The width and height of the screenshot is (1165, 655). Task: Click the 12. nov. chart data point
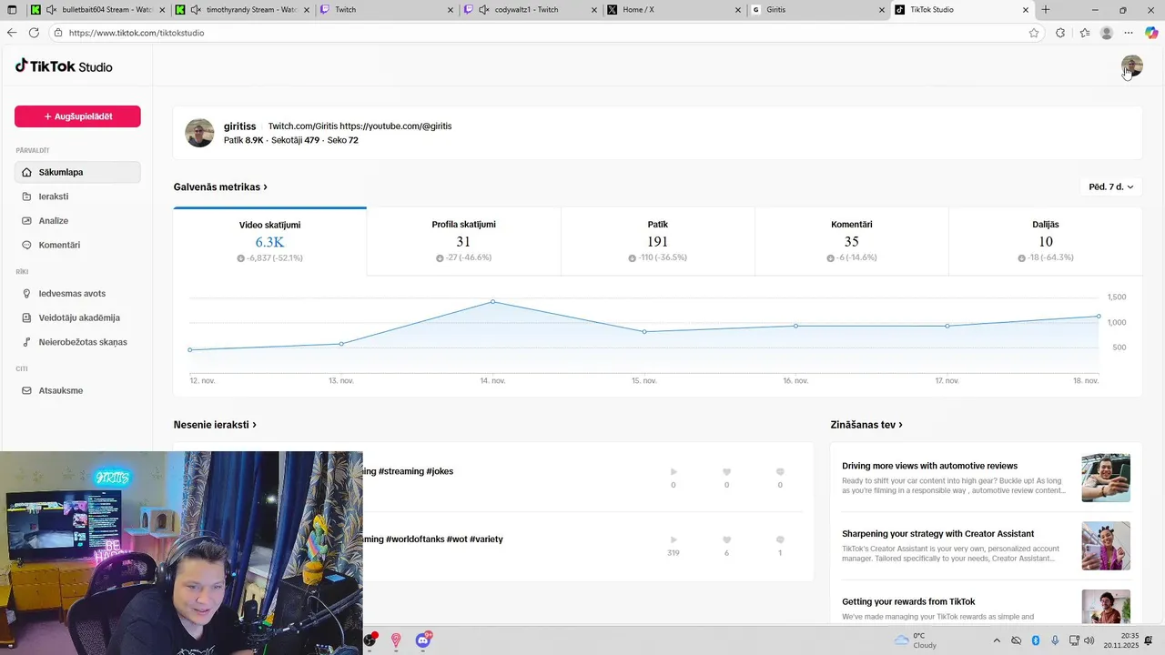click(190, 350)
